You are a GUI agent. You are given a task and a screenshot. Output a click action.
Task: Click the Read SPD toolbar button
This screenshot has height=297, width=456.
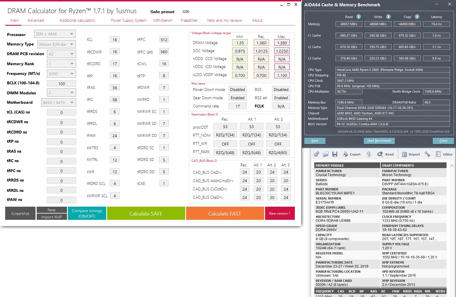coord(385,154)
